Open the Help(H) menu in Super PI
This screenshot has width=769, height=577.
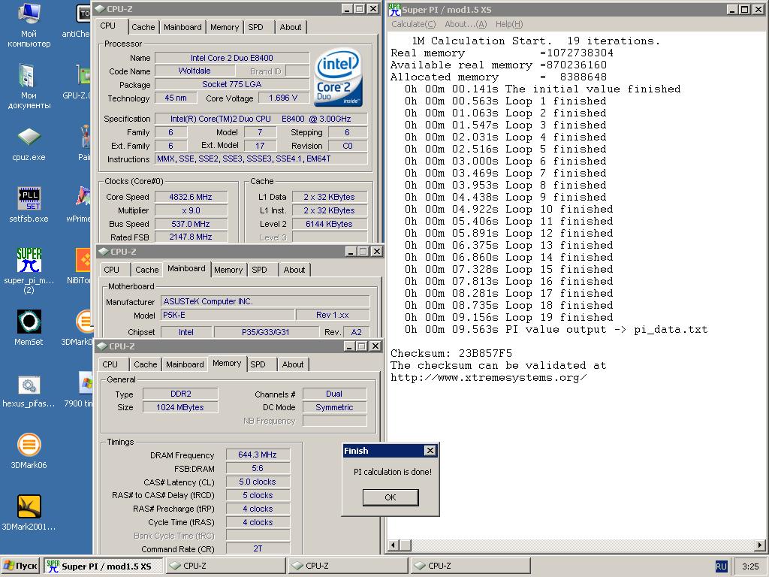(x=509, y=24)
